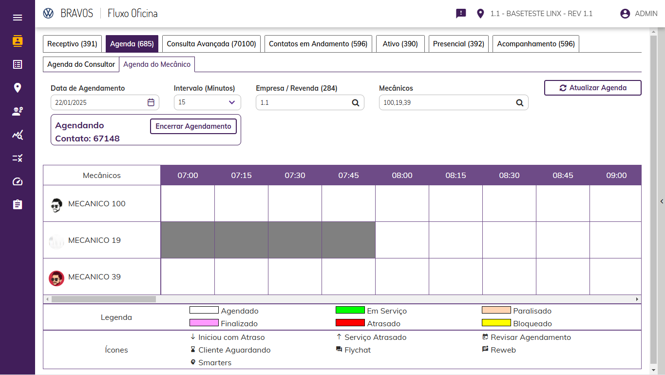The width and height of the screenshot is (665, 375).
Task: Switch to the Presencial (392) tab
Action: click(458, 44)
